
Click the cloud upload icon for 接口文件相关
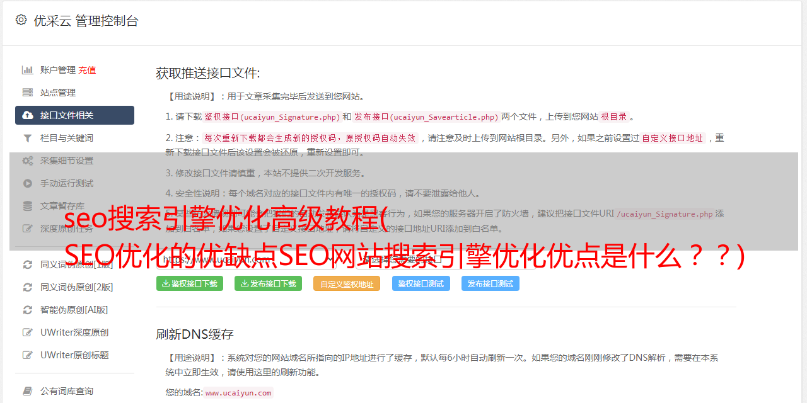(28, 115)
